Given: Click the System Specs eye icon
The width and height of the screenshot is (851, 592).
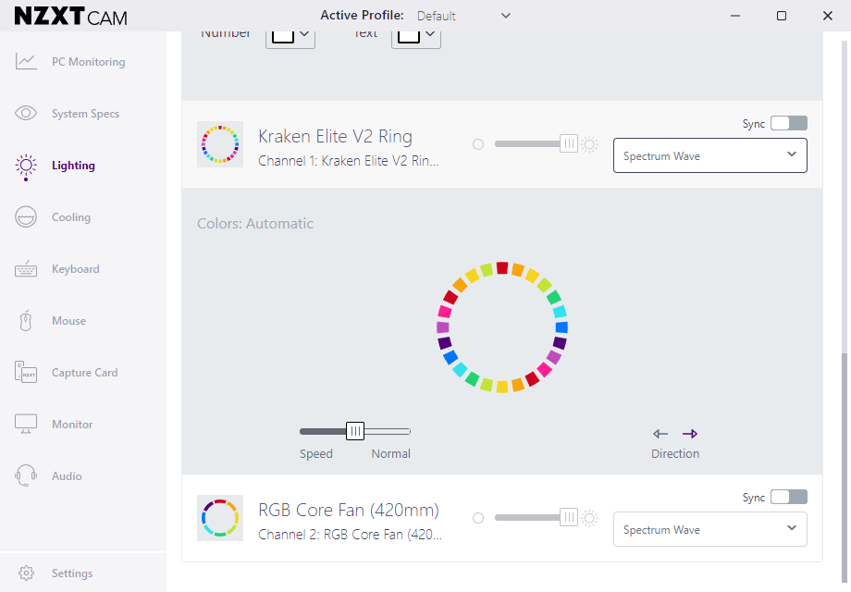Looking at the screenshot, I should tap(26, 113).
